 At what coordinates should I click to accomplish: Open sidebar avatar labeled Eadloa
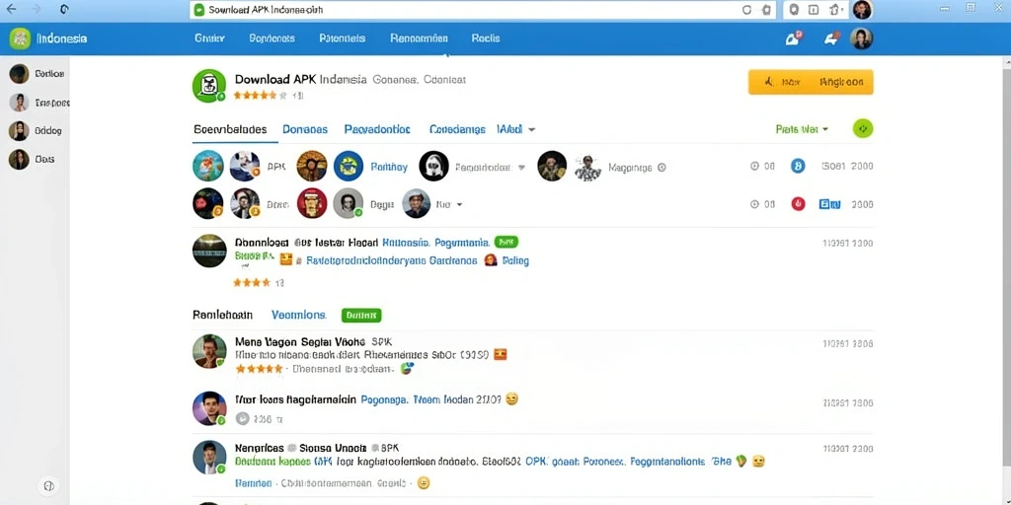coord(20,73)
